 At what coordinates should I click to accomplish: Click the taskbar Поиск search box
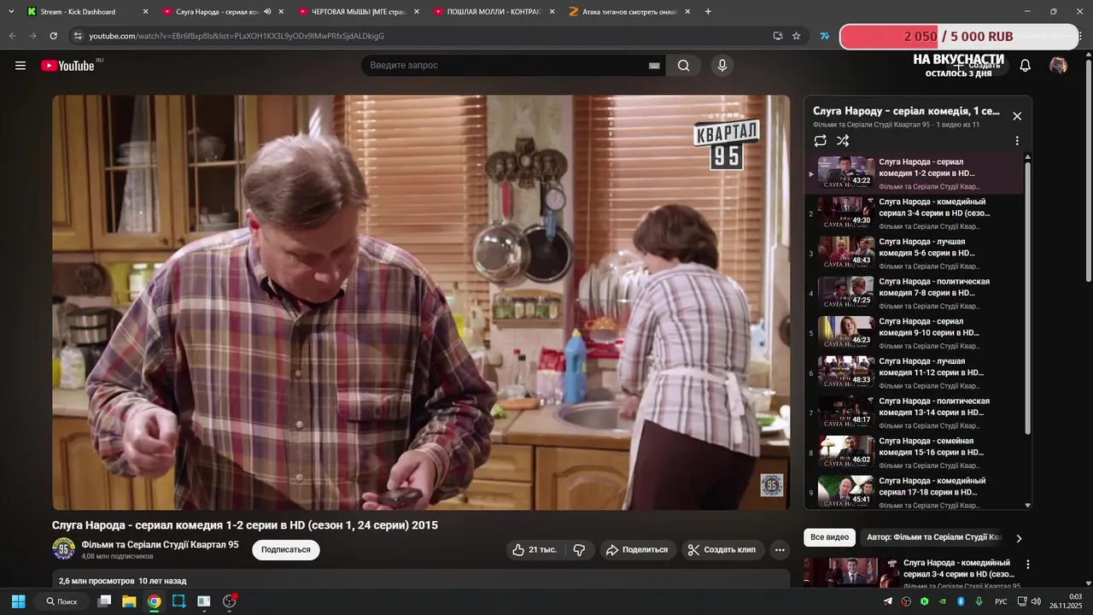click(61, 601)
